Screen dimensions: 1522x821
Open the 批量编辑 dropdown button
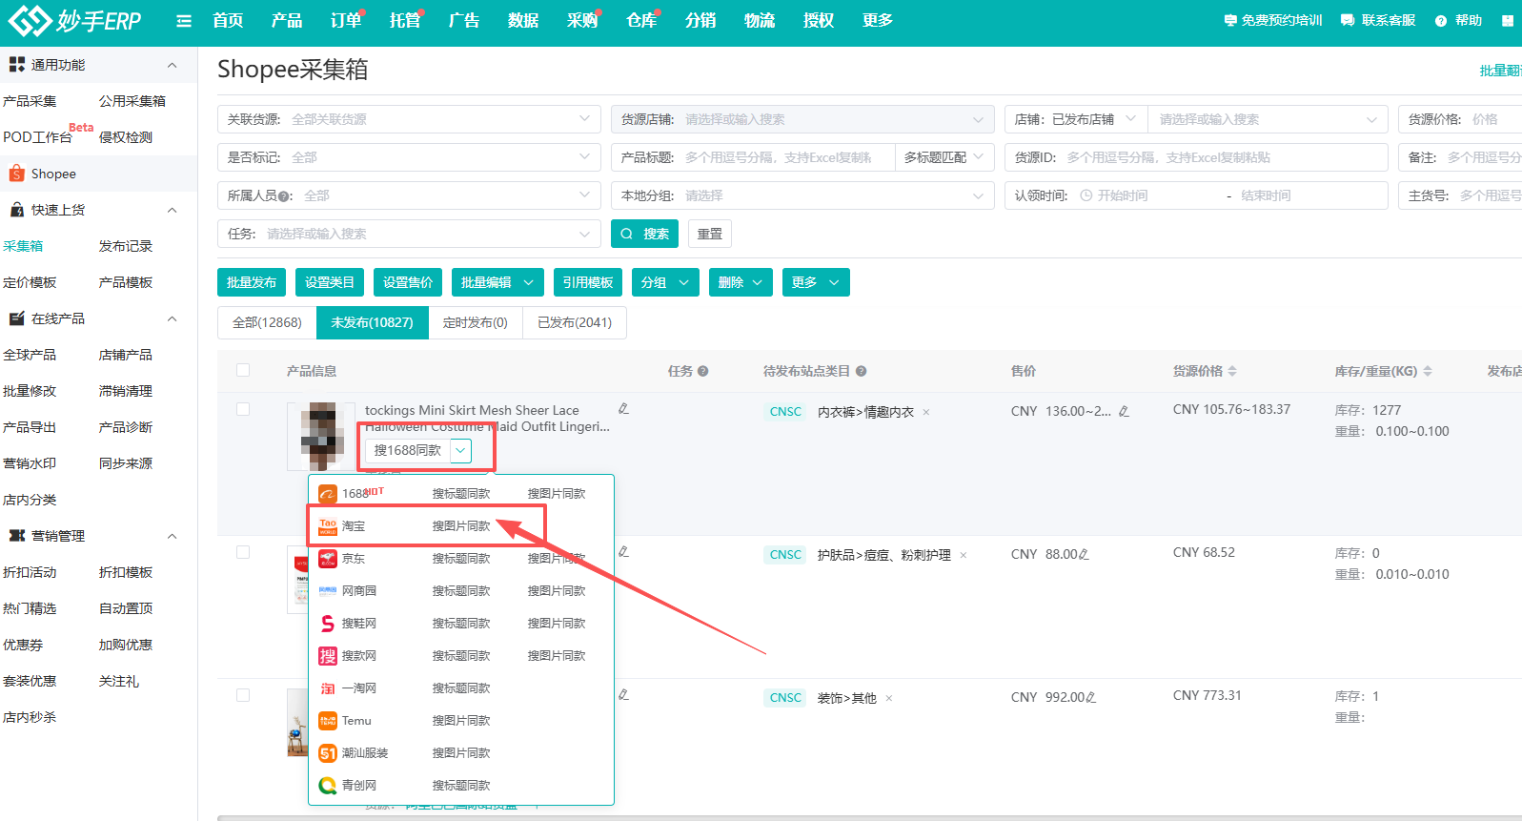point(497,282)
